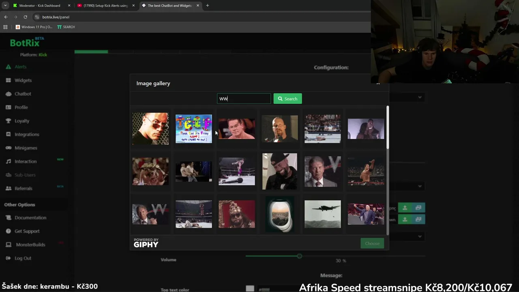Expand the middle configuration dropdown arrow
This screenshot has width=519, height=292.
click(420, 186)
